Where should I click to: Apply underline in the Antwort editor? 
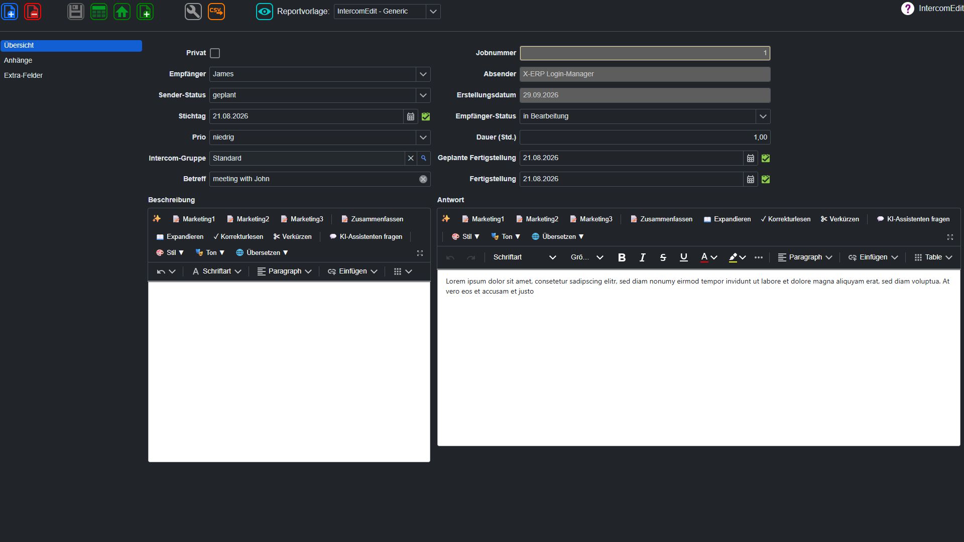[683, 257]
